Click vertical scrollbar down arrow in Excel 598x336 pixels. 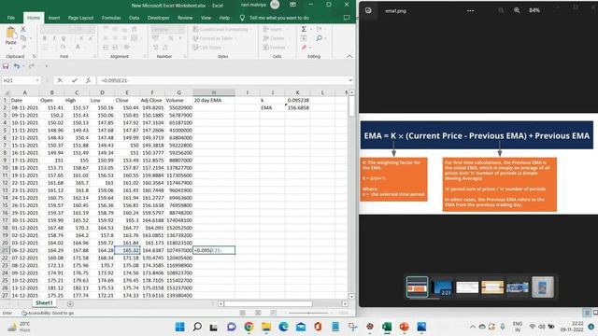point(351,297)
